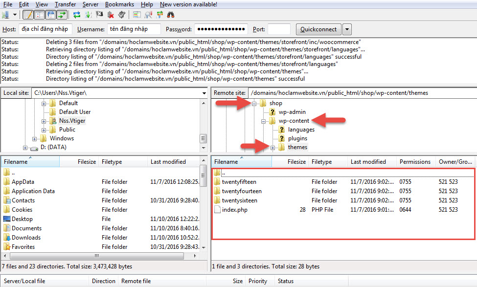
Task: Open the directory listing filters icon
Action: point(137,15)
